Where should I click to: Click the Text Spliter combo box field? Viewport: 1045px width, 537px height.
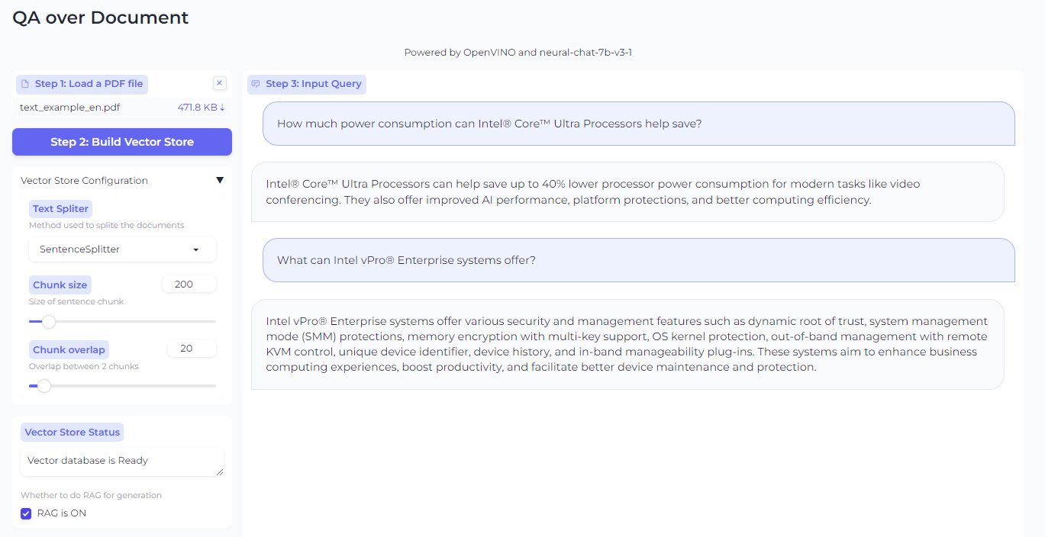[x=114, y=249]
